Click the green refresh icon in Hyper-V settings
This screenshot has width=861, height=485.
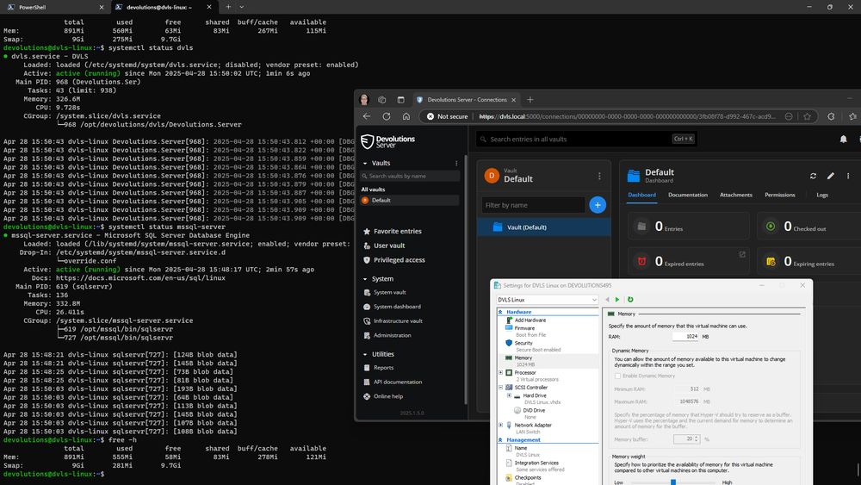coord(630,299)
